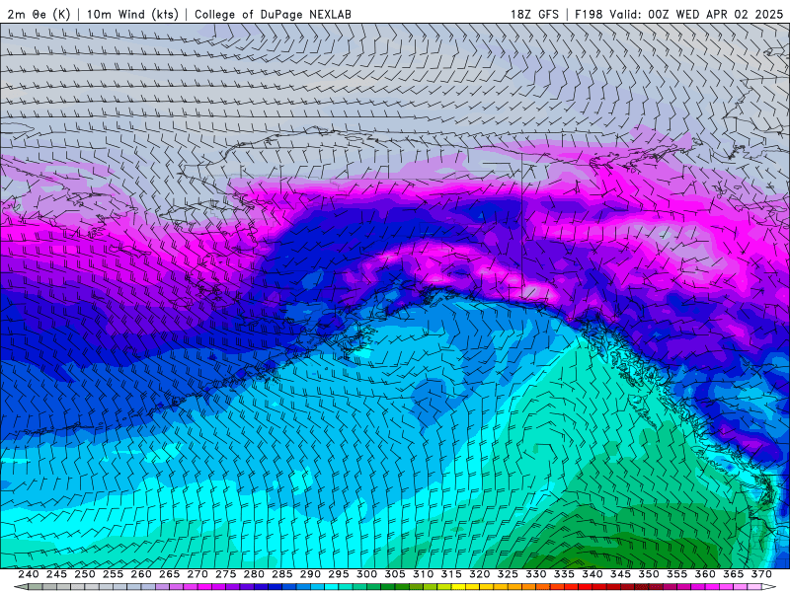Click the 285 colorbar scale label
Image resolution: width=790 pixels, height=592 pixels.
282,574
